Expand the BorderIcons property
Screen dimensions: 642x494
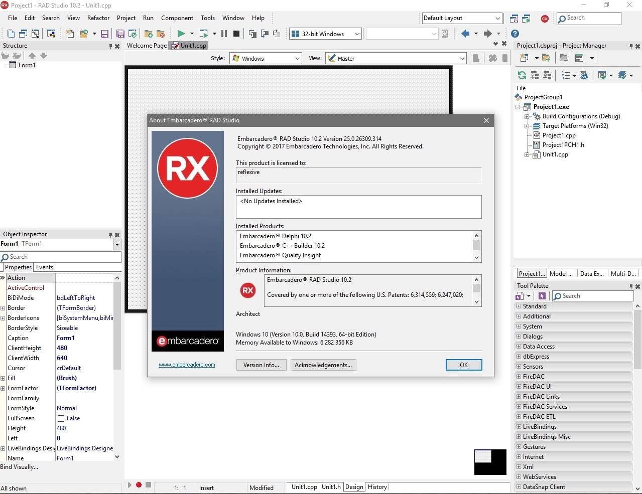pos(3,318)
